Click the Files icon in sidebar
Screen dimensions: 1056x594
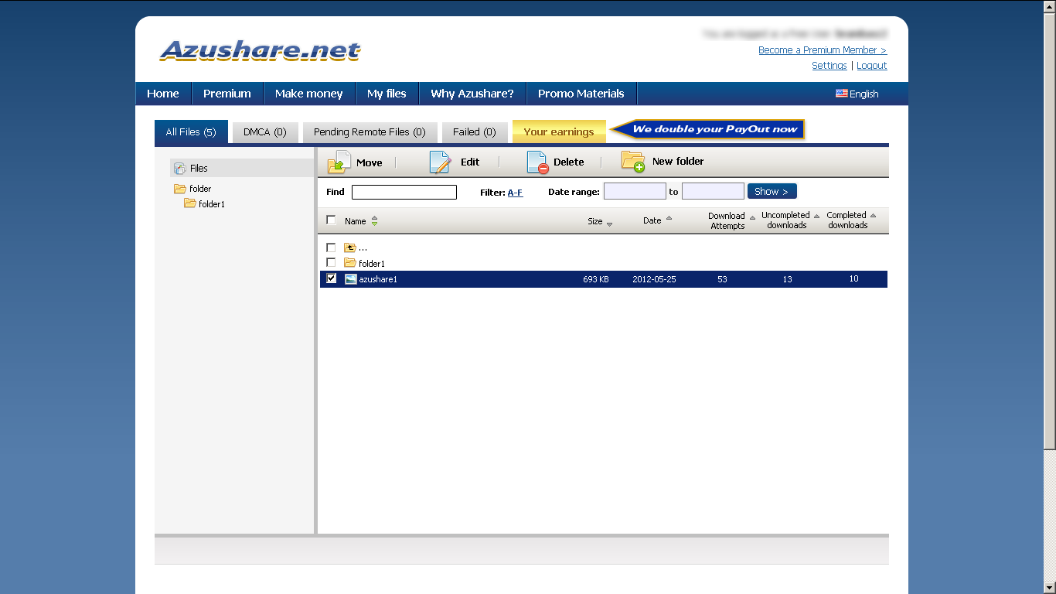pos(180,168)
